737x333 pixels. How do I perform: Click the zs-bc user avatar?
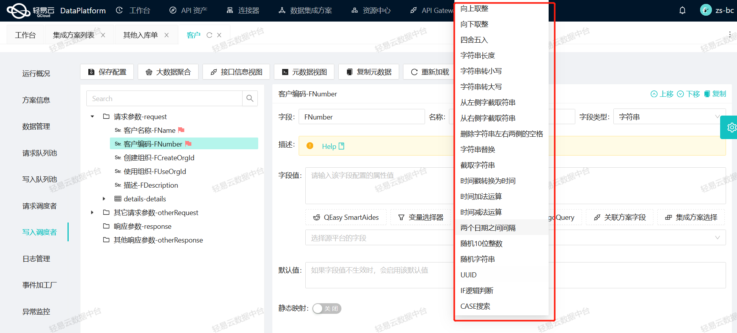click(x=706, y=10)
